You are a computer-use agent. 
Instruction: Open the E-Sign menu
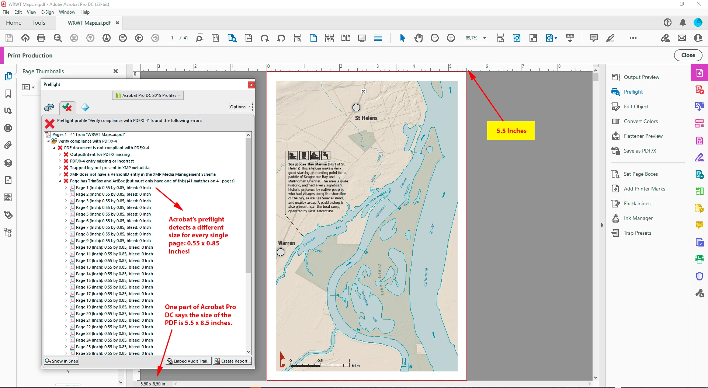[x=48, y=12]
